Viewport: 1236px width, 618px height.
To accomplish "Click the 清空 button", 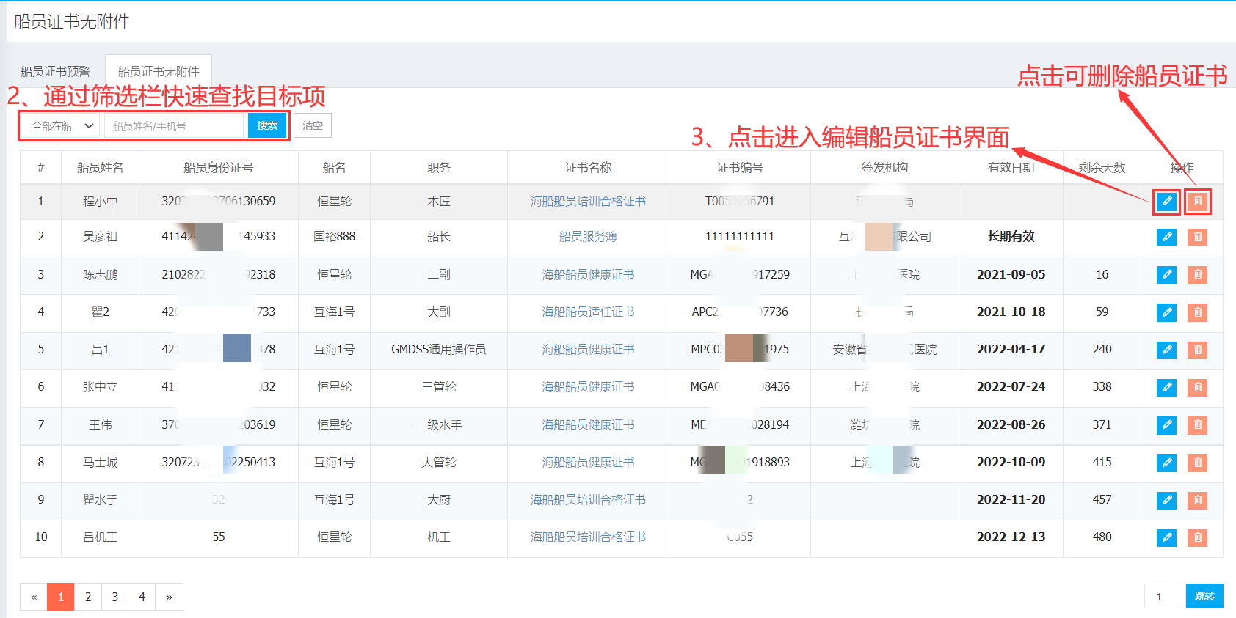I will pos(313,125).
